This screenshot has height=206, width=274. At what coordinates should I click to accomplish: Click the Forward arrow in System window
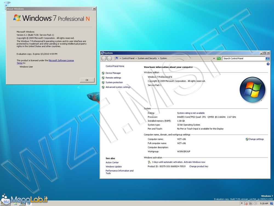pos(109,59)
